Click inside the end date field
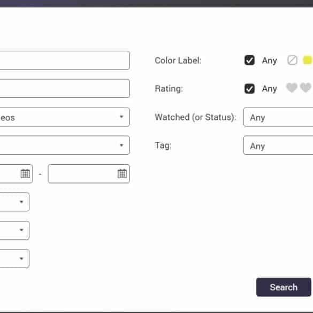Viewport: 313px width, 313px height. 89,174
